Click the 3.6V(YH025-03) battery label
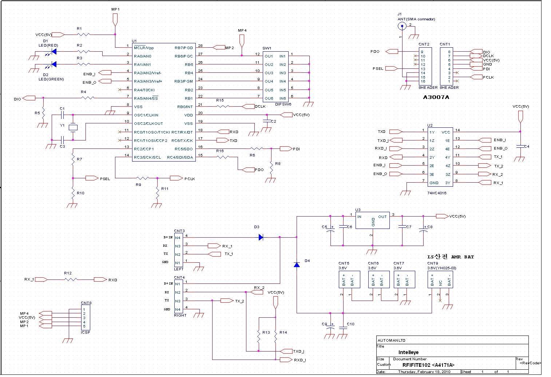Image resolution: width=551 pixels, height=377 pixels. point(442,268)
